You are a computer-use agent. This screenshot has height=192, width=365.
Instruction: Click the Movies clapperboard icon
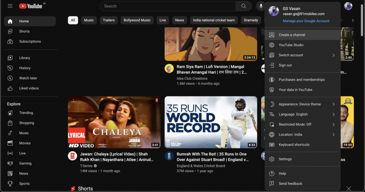pos(10,143)
